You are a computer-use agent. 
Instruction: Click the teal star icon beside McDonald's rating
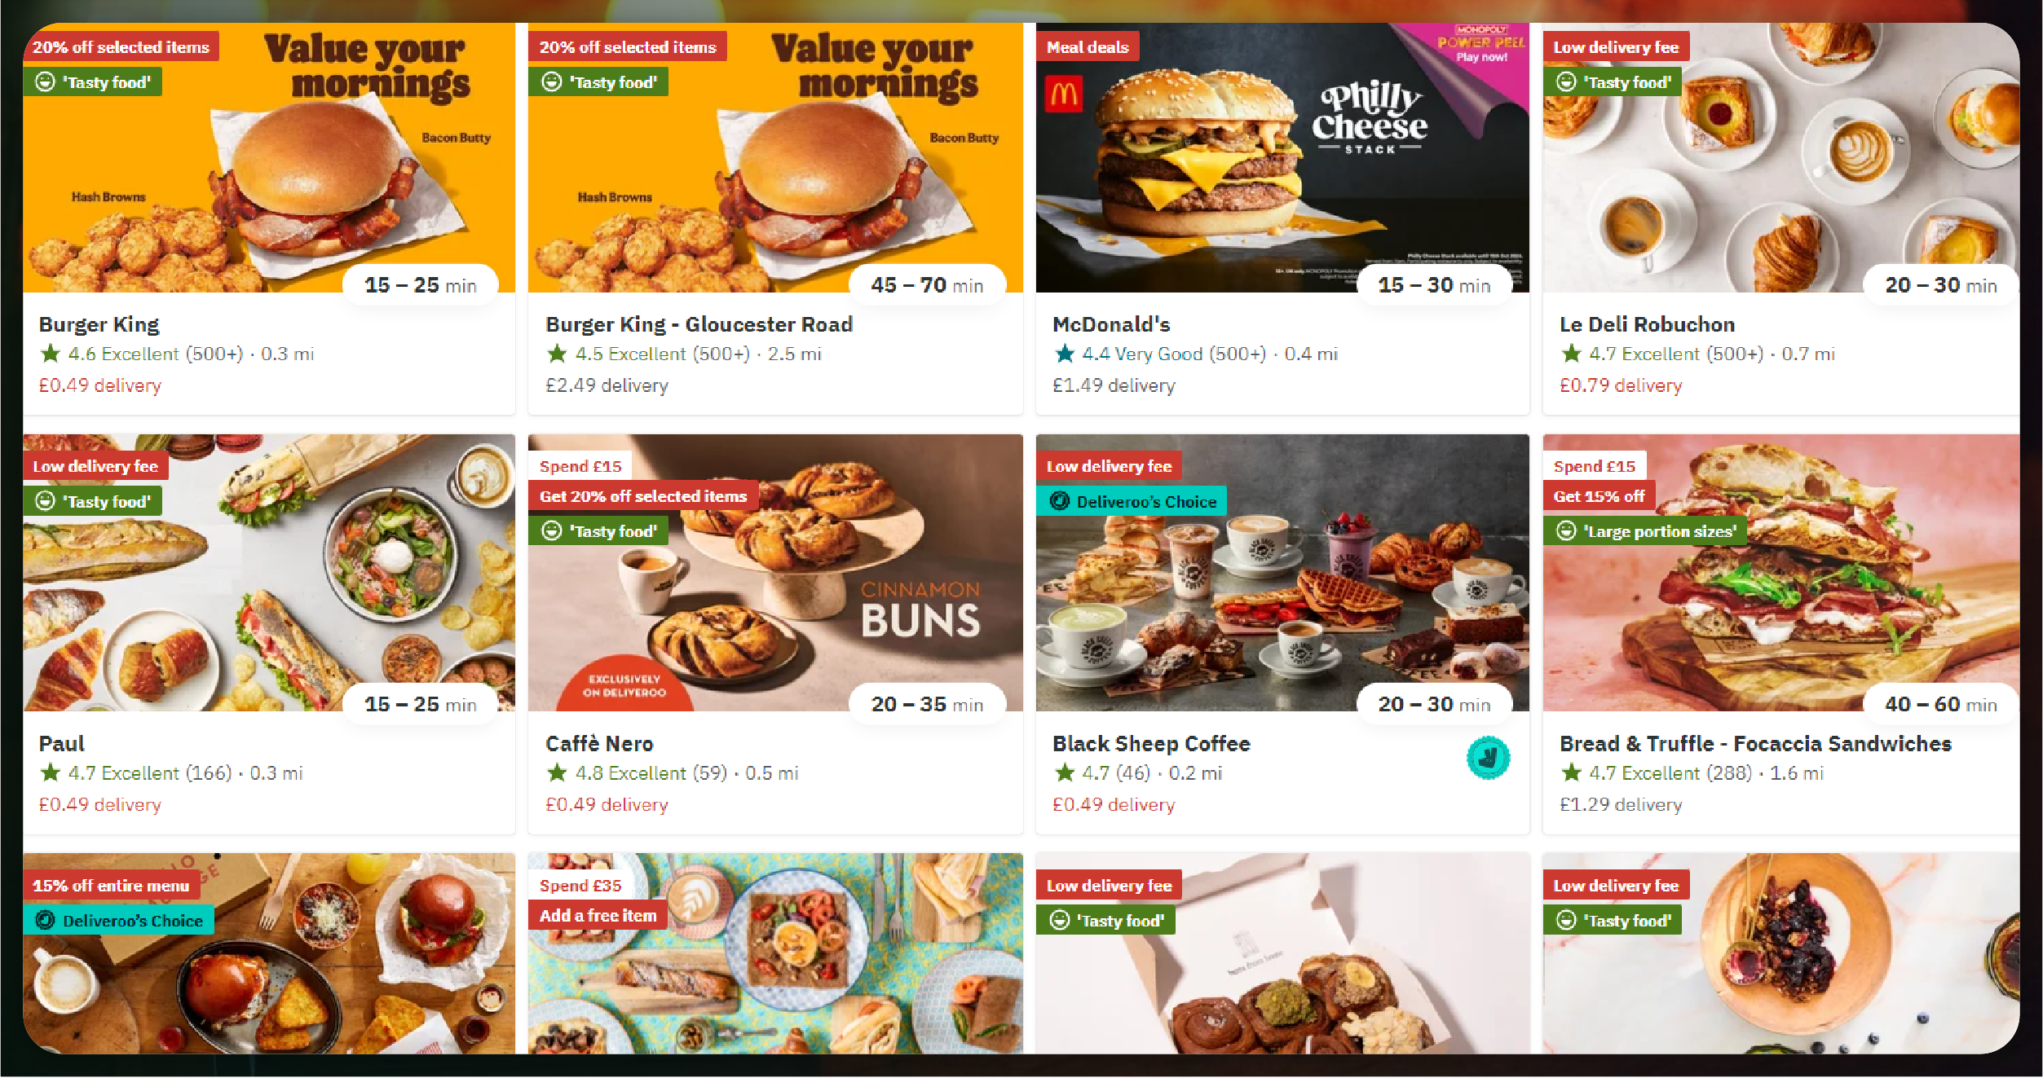1065,354
